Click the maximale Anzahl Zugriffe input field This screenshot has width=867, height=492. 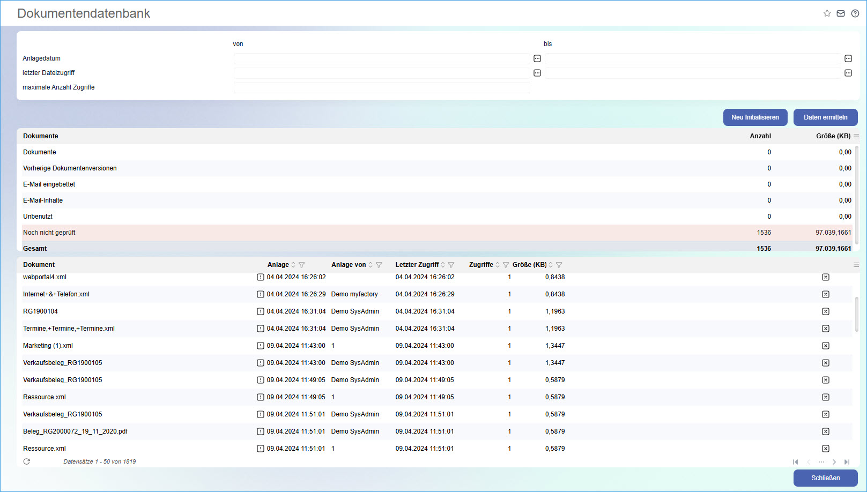381,87
